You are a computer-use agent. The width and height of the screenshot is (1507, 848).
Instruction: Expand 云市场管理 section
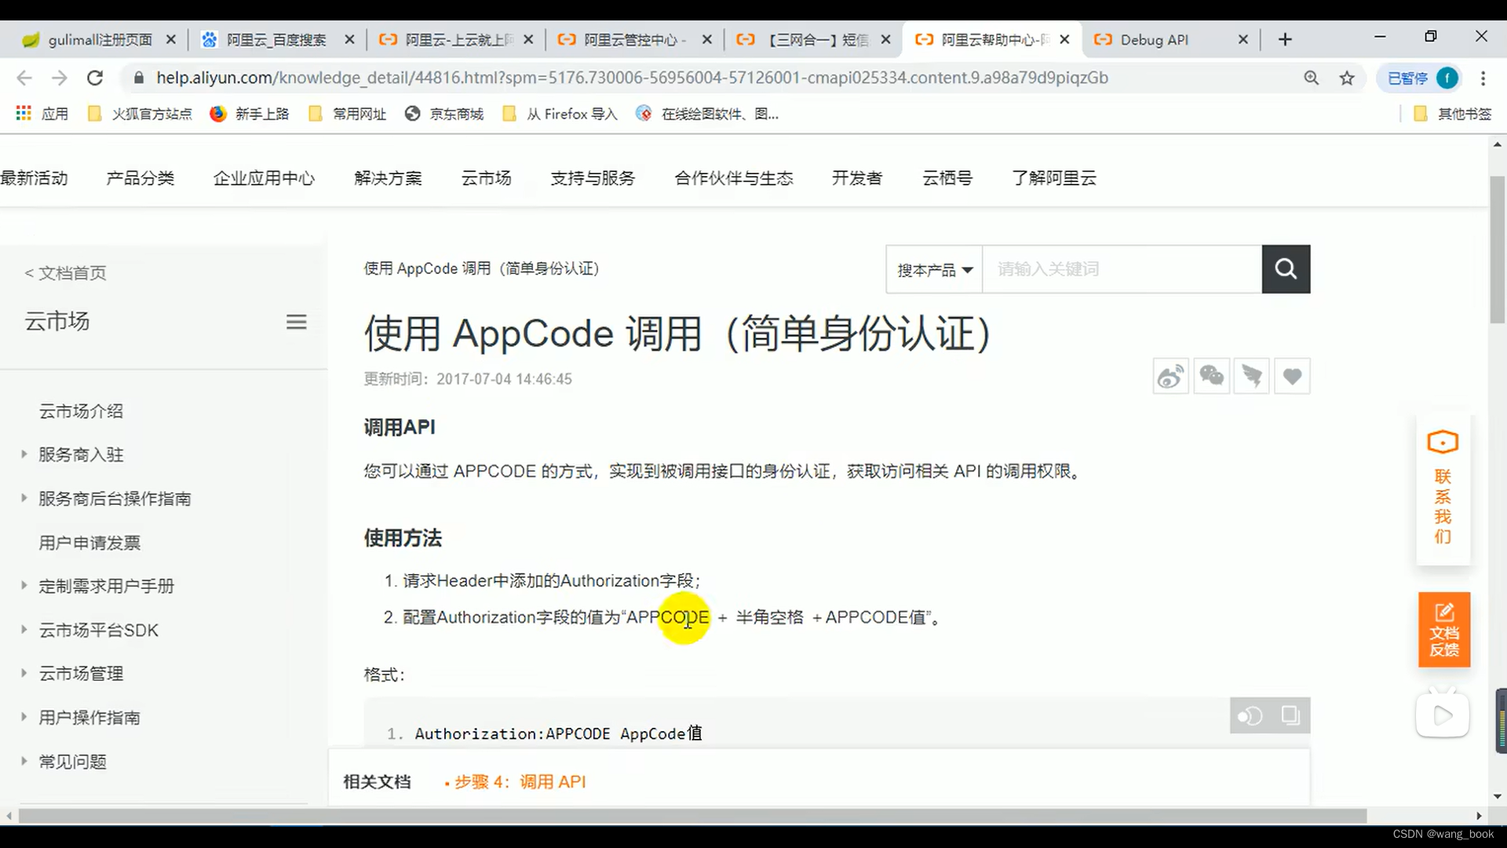click(x=24, y=673)
